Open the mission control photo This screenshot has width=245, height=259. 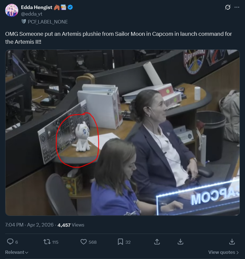122,133
